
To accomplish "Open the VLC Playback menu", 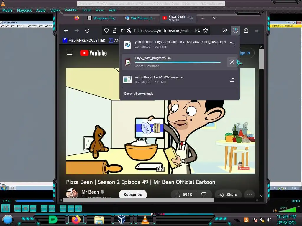I will [24, 10].
